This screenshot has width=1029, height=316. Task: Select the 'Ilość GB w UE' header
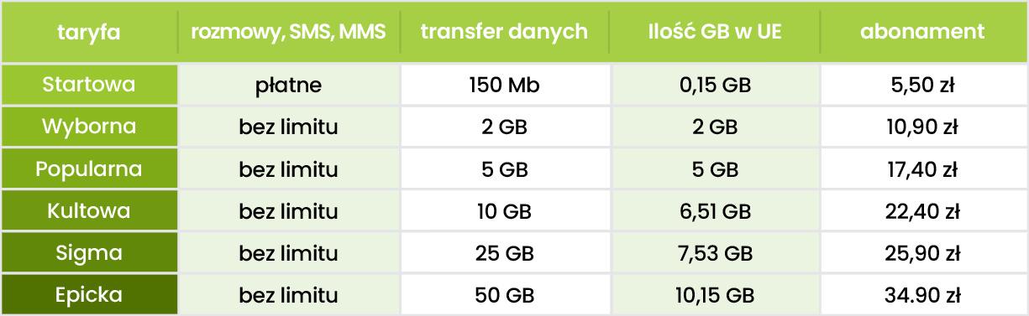point(714,34)
